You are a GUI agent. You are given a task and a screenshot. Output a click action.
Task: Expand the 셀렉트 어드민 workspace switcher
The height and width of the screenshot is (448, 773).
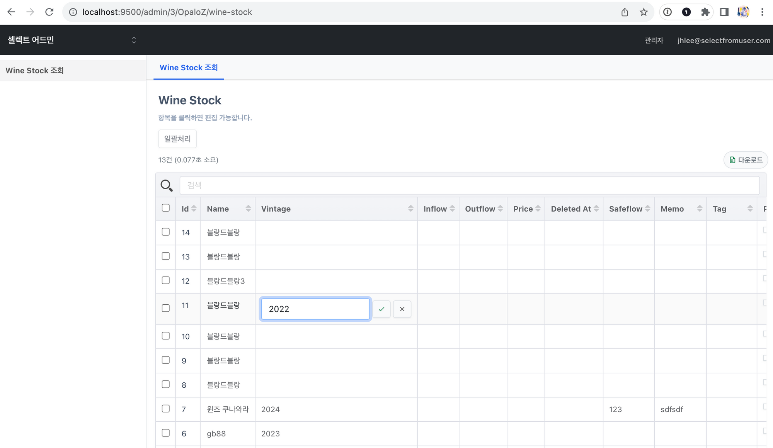134,40
